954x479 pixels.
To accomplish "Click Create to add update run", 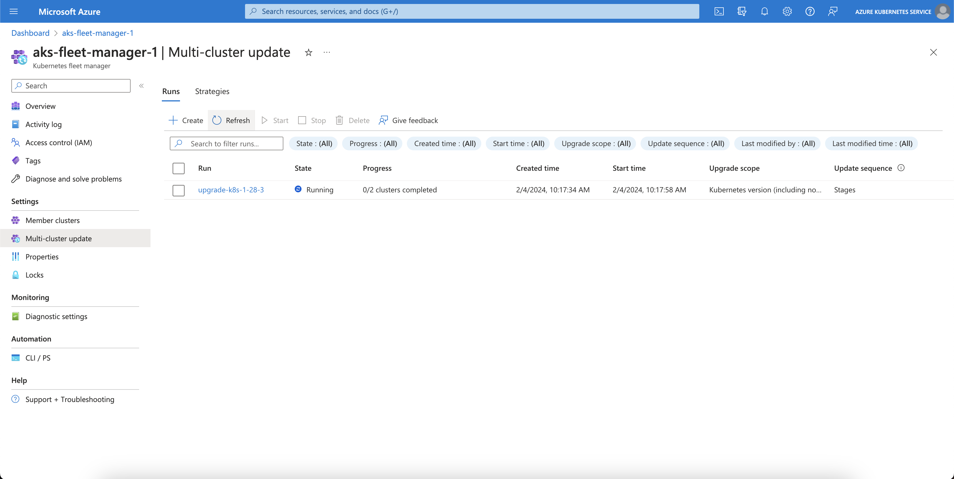I will pyautogui.click(x=186, y=120).
